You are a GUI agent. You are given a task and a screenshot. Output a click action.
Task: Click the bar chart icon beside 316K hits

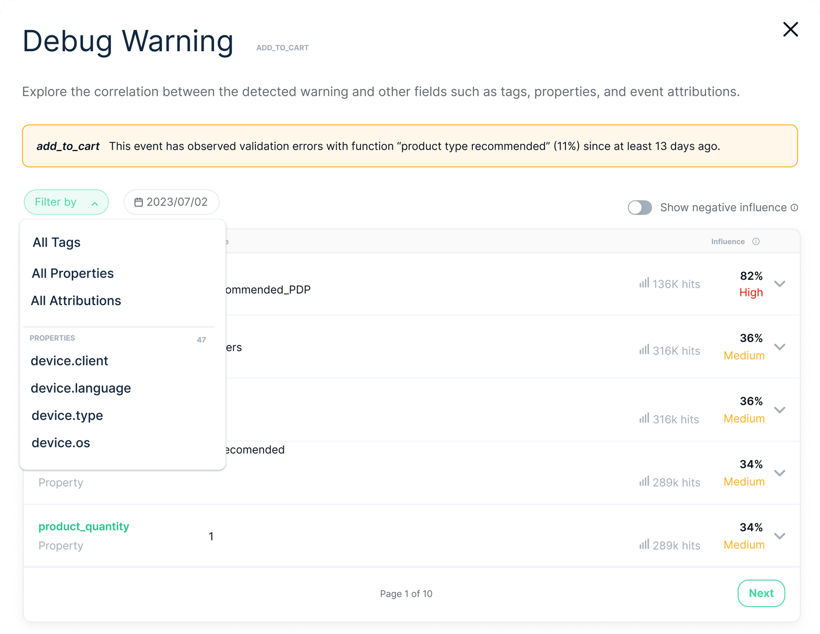(644, 350)
